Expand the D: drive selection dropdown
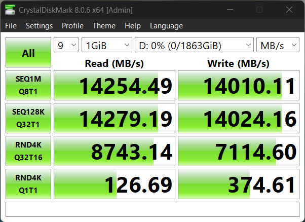The width and height of the screenshot is (305, 222). (x=195, y=45)
